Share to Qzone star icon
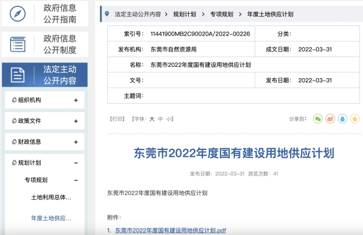Screen dimensions: 363x235 pos(354,119)
